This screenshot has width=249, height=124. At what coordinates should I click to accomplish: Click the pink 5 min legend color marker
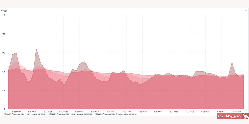[94, 114]
